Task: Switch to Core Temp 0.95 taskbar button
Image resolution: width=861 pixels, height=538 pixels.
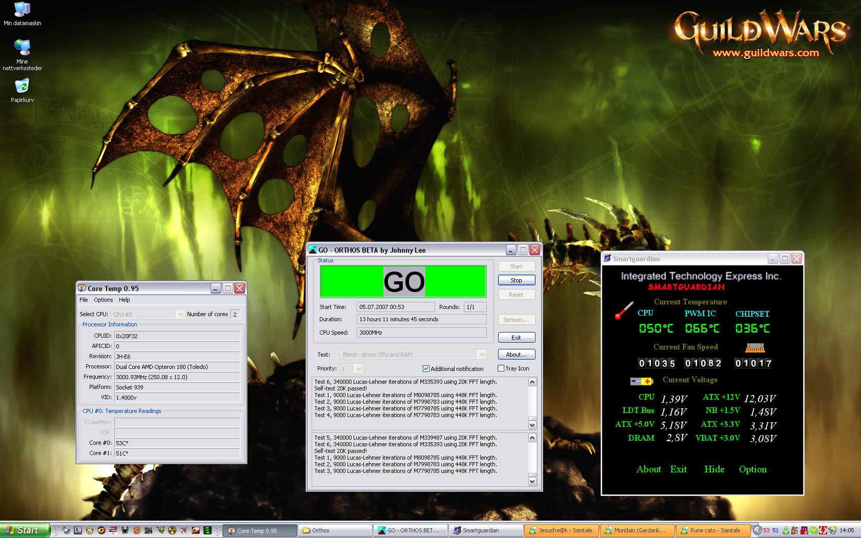Action: pos(260,530)
